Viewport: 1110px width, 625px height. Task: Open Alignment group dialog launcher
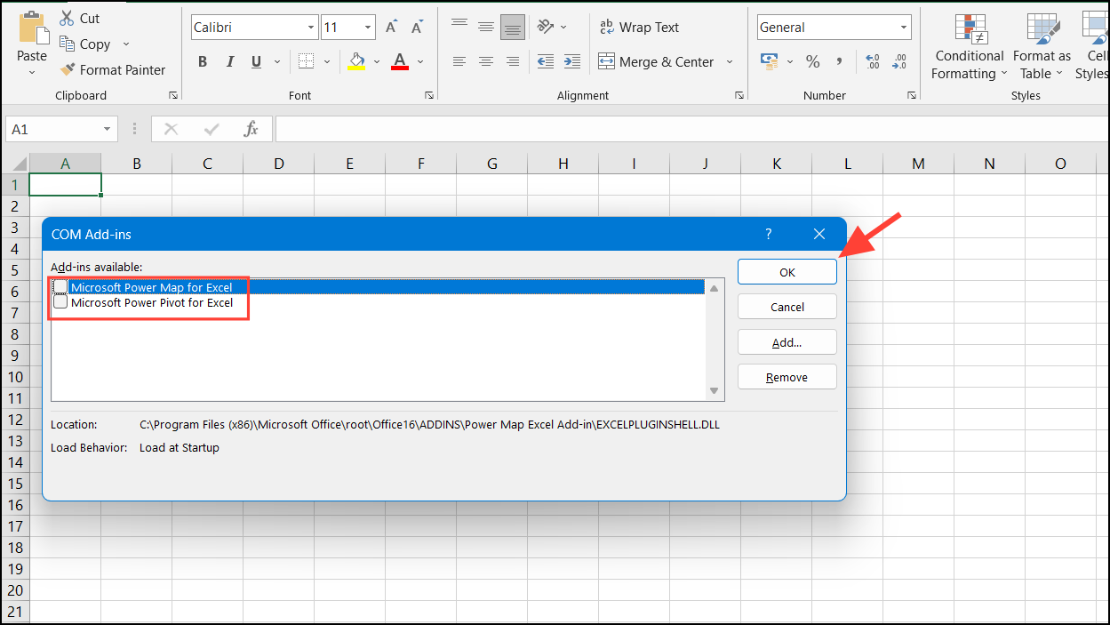pyautogui.click(x=739, y=95)
